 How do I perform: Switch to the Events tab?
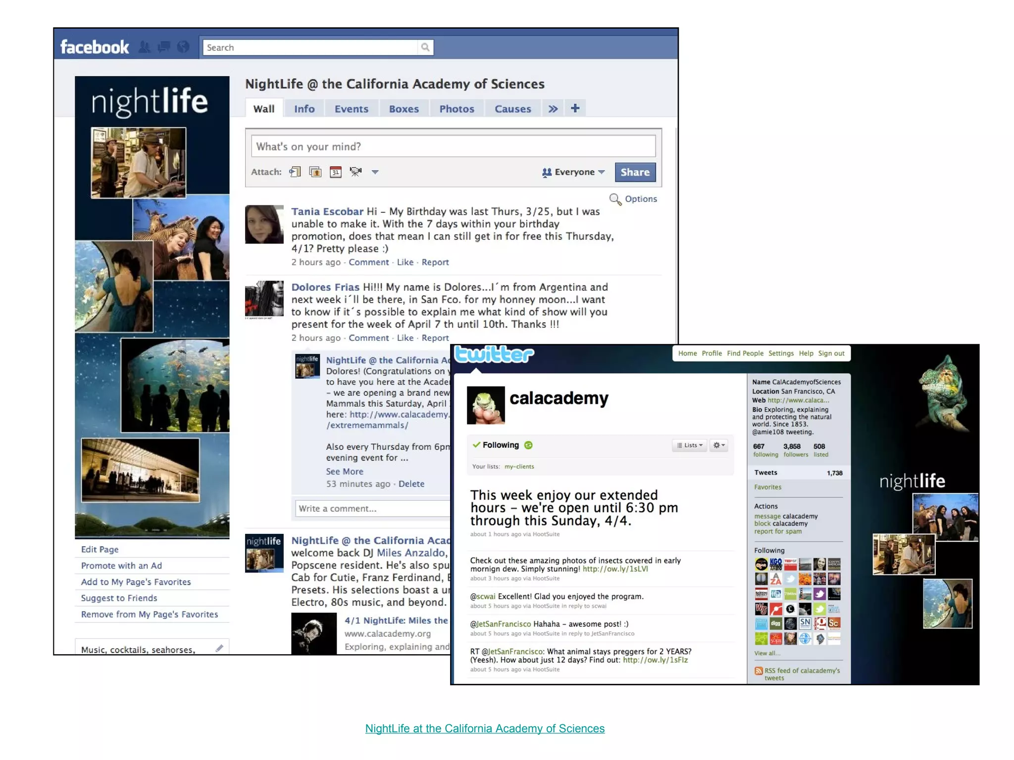click(x=351, y=109)
